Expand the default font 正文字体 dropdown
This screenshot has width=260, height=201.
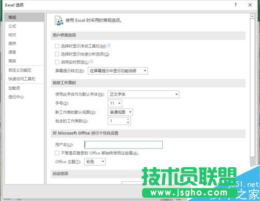[144, 95]
